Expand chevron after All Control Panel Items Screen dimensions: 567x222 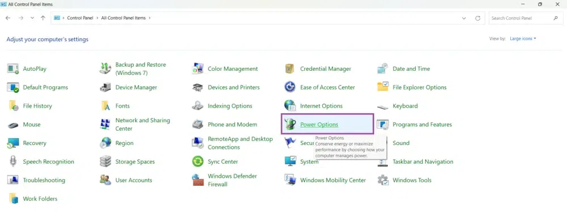[149, 18]
